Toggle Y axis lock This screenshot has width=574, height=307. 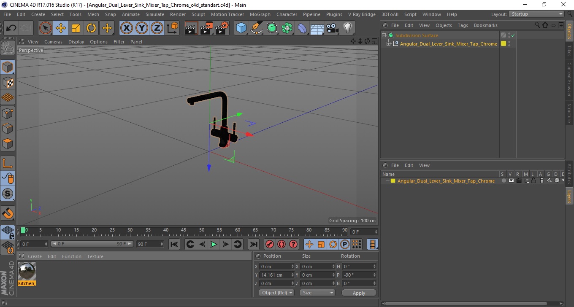coord(142,28)
